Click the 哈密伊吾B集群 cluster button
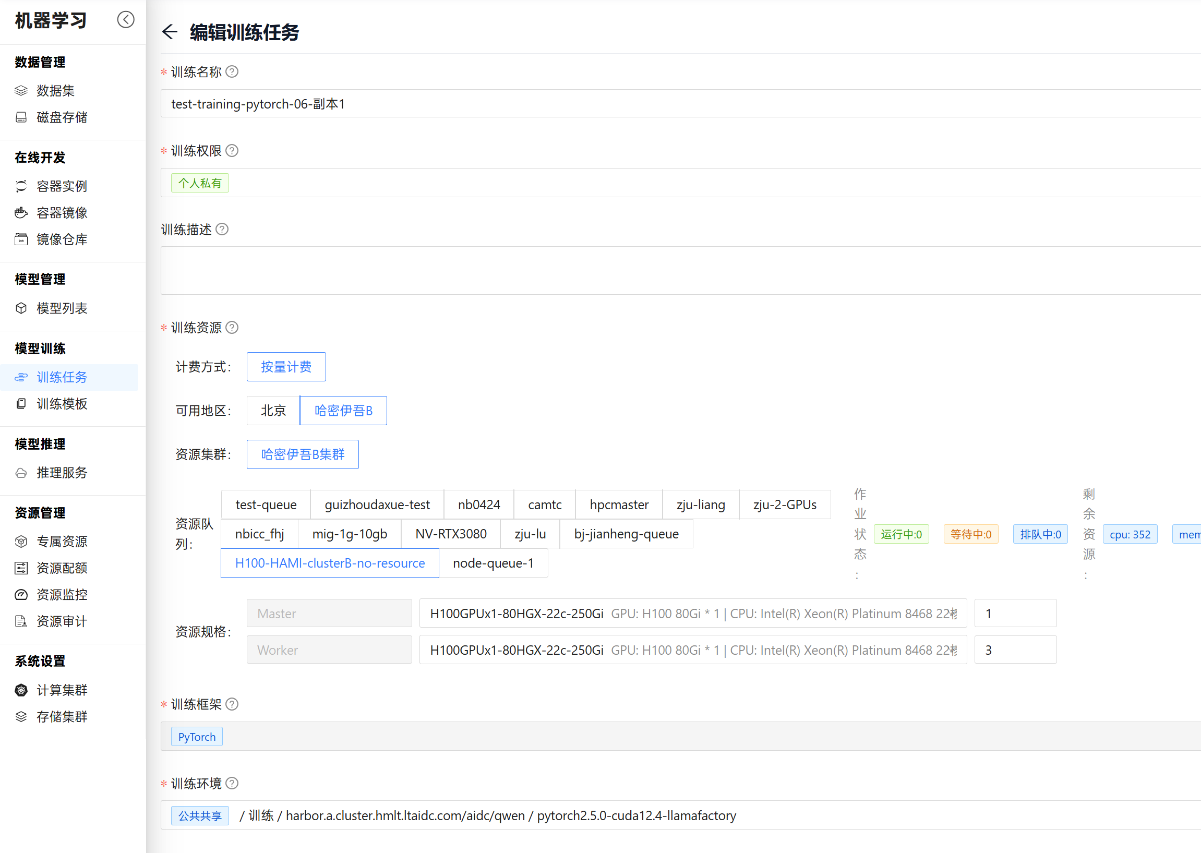 303,454
